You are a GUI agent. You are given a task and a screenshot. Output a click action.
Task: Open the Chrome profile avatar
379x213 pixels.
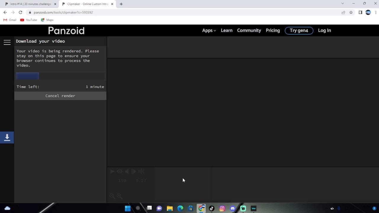click(368, 12)
